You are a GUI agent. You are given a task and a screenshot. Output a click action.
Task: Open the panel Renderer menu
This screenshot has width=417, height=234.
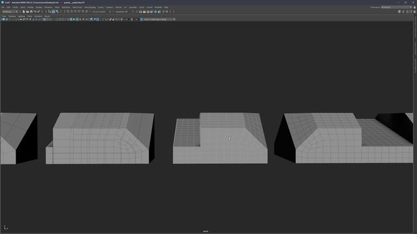(38, 16)
